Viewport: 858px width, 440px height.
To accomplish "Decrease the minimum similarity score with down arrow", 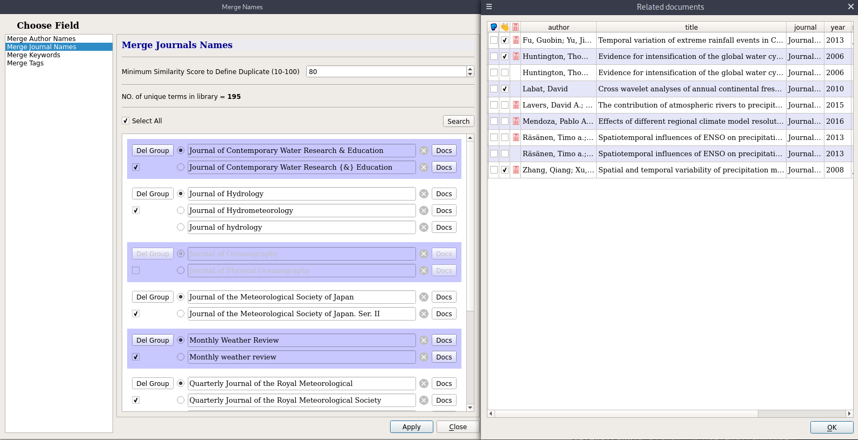I will (x=470, y=74).
